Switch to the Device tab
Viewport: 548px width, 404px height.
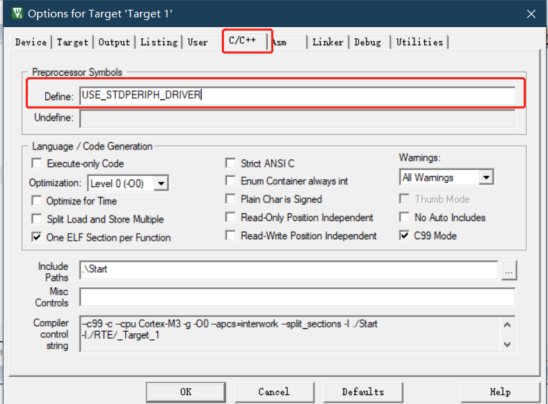point(31,42)
